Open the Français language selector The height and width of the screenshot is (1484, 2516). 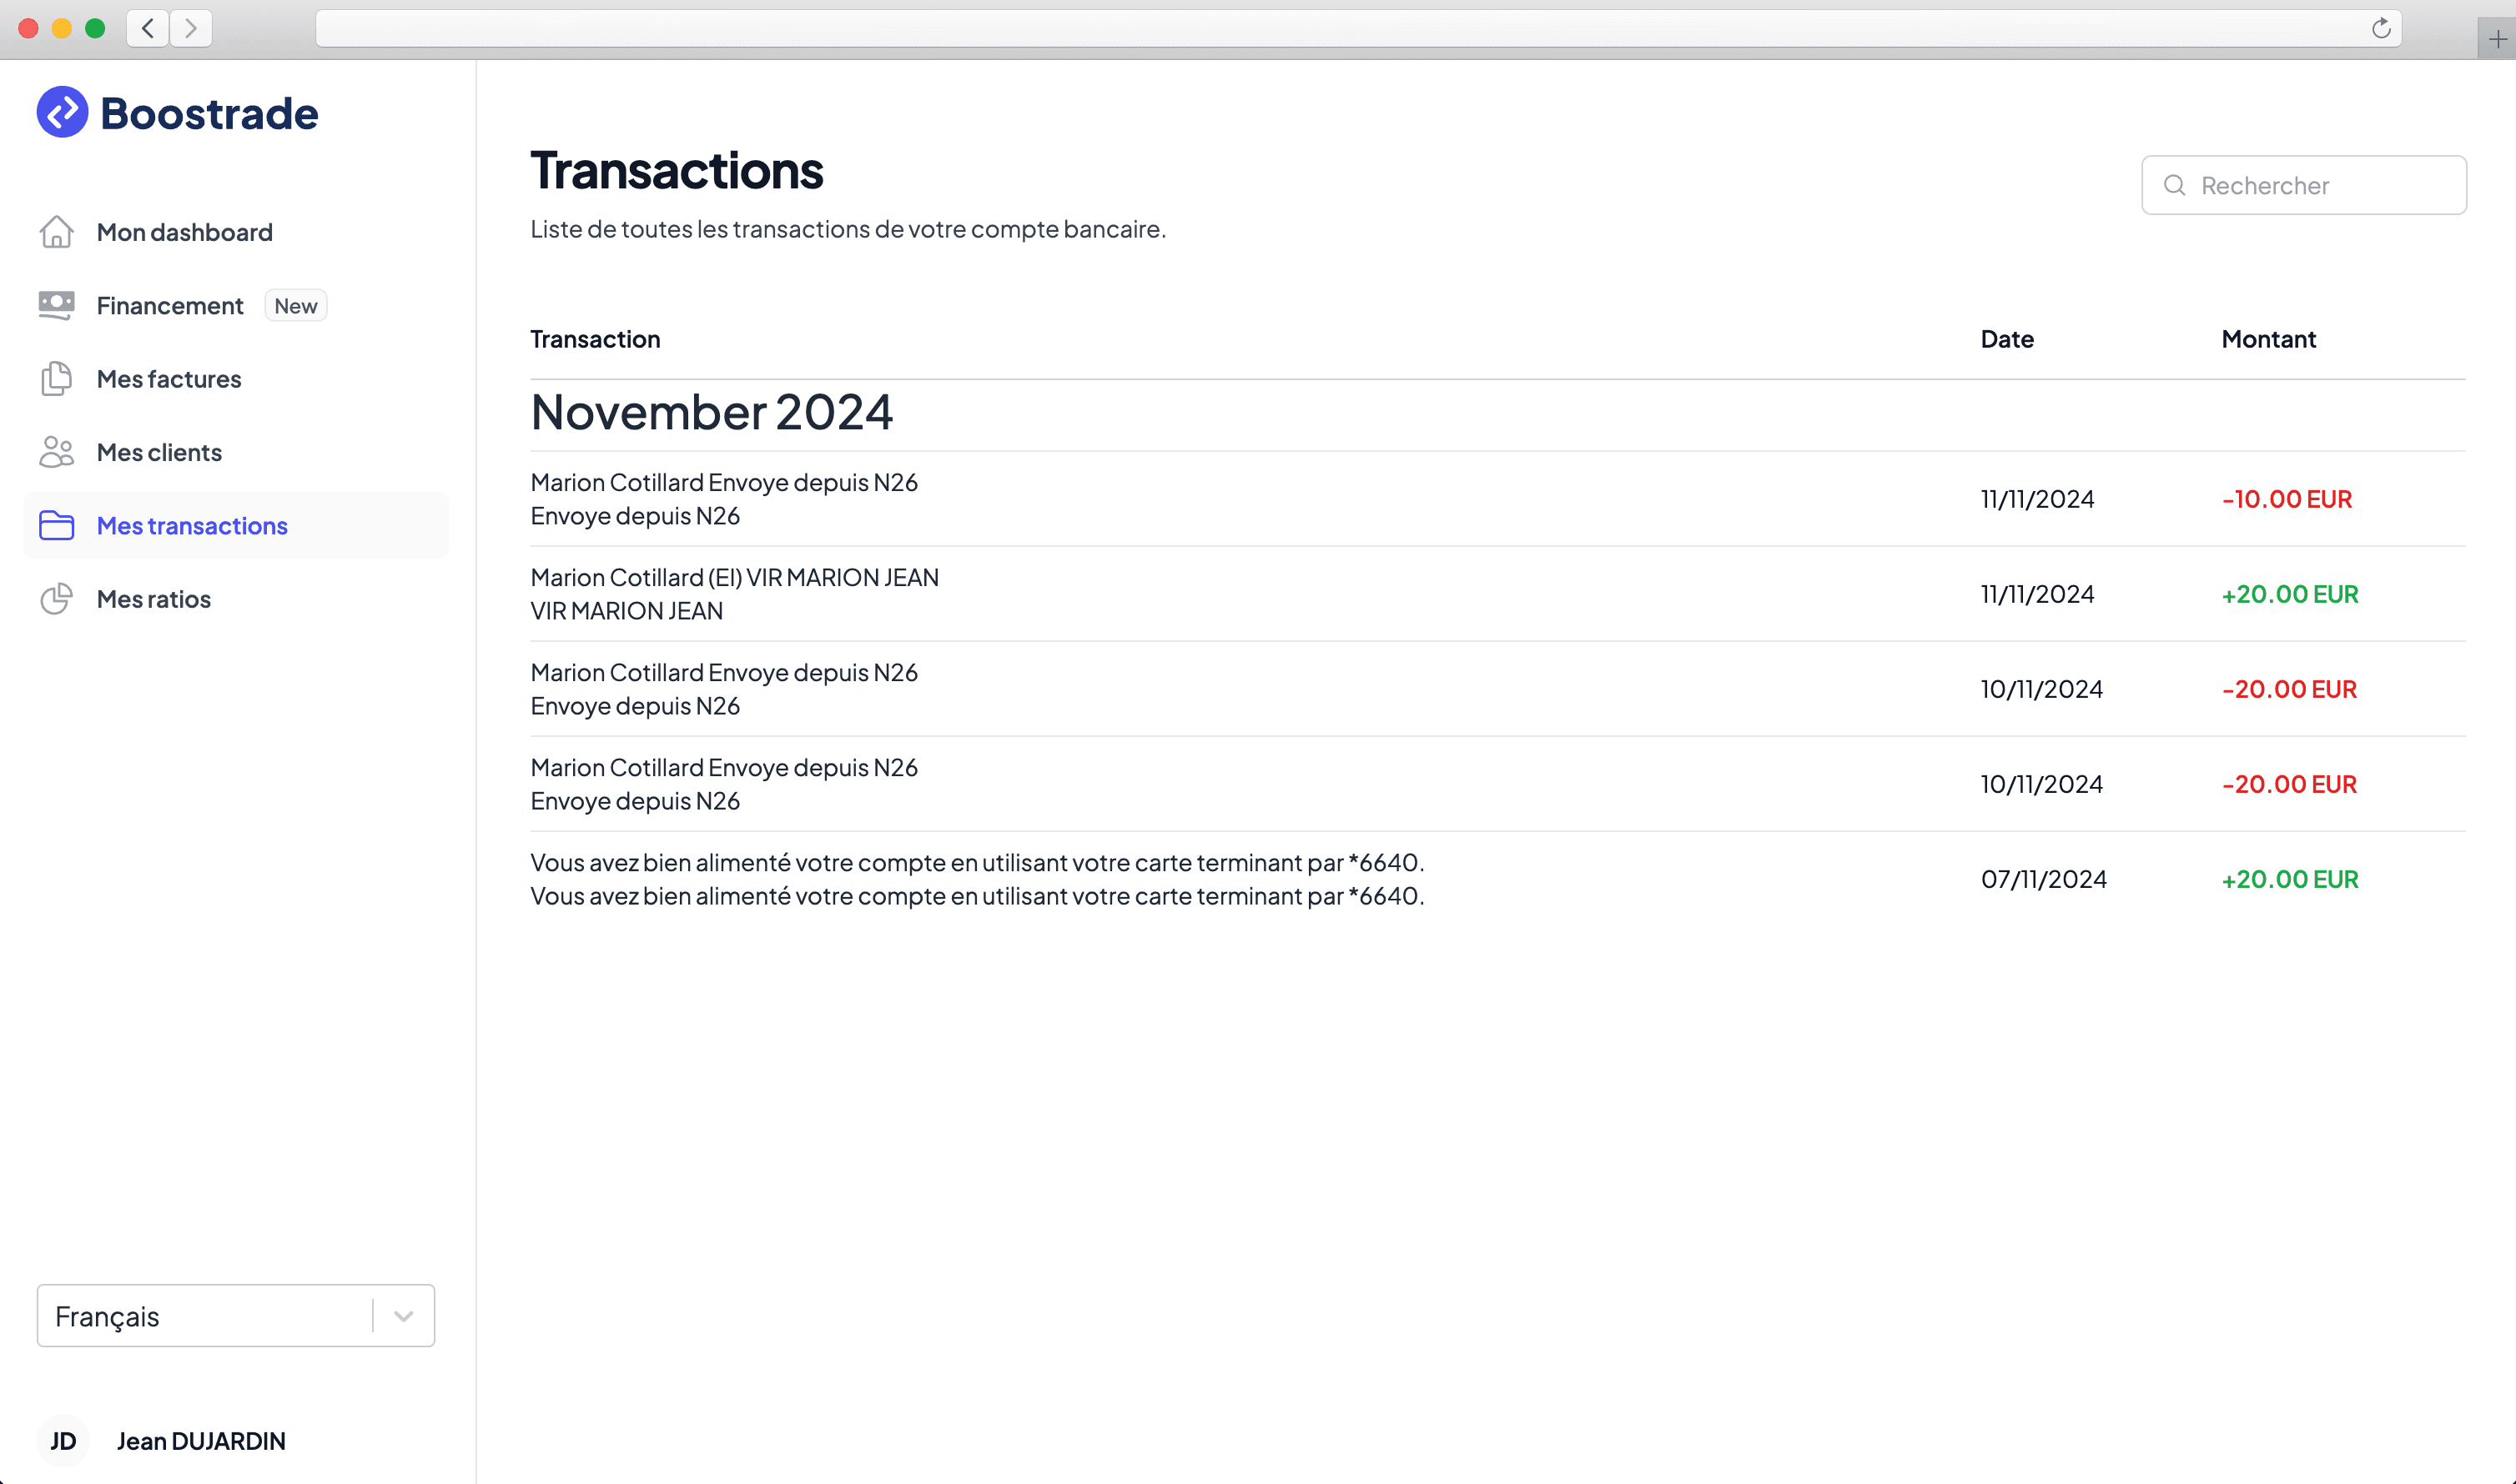coord(236,1316)
